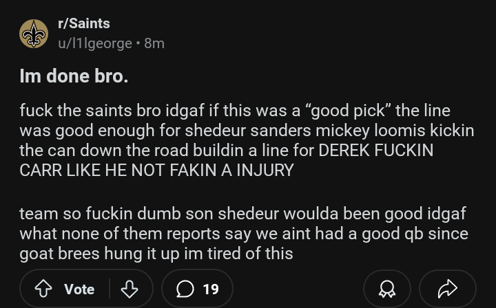Click the 19 comments count
This screenshot has width=496, height=308.
click(x=211, y=289)
